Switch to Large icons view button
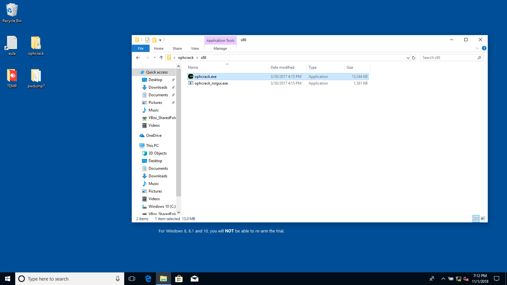Image resolution: width=507 pixels, height=285 pixels. 483,218
